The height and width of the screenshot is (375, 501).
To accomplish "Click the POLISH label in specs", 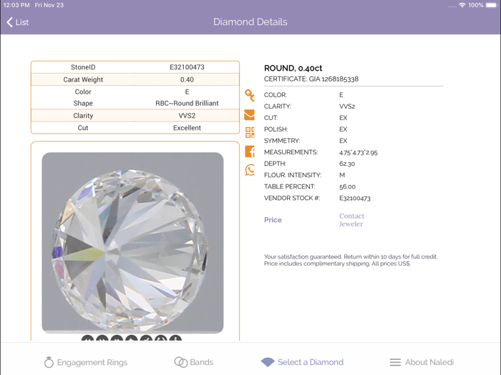I will [276, 129].
